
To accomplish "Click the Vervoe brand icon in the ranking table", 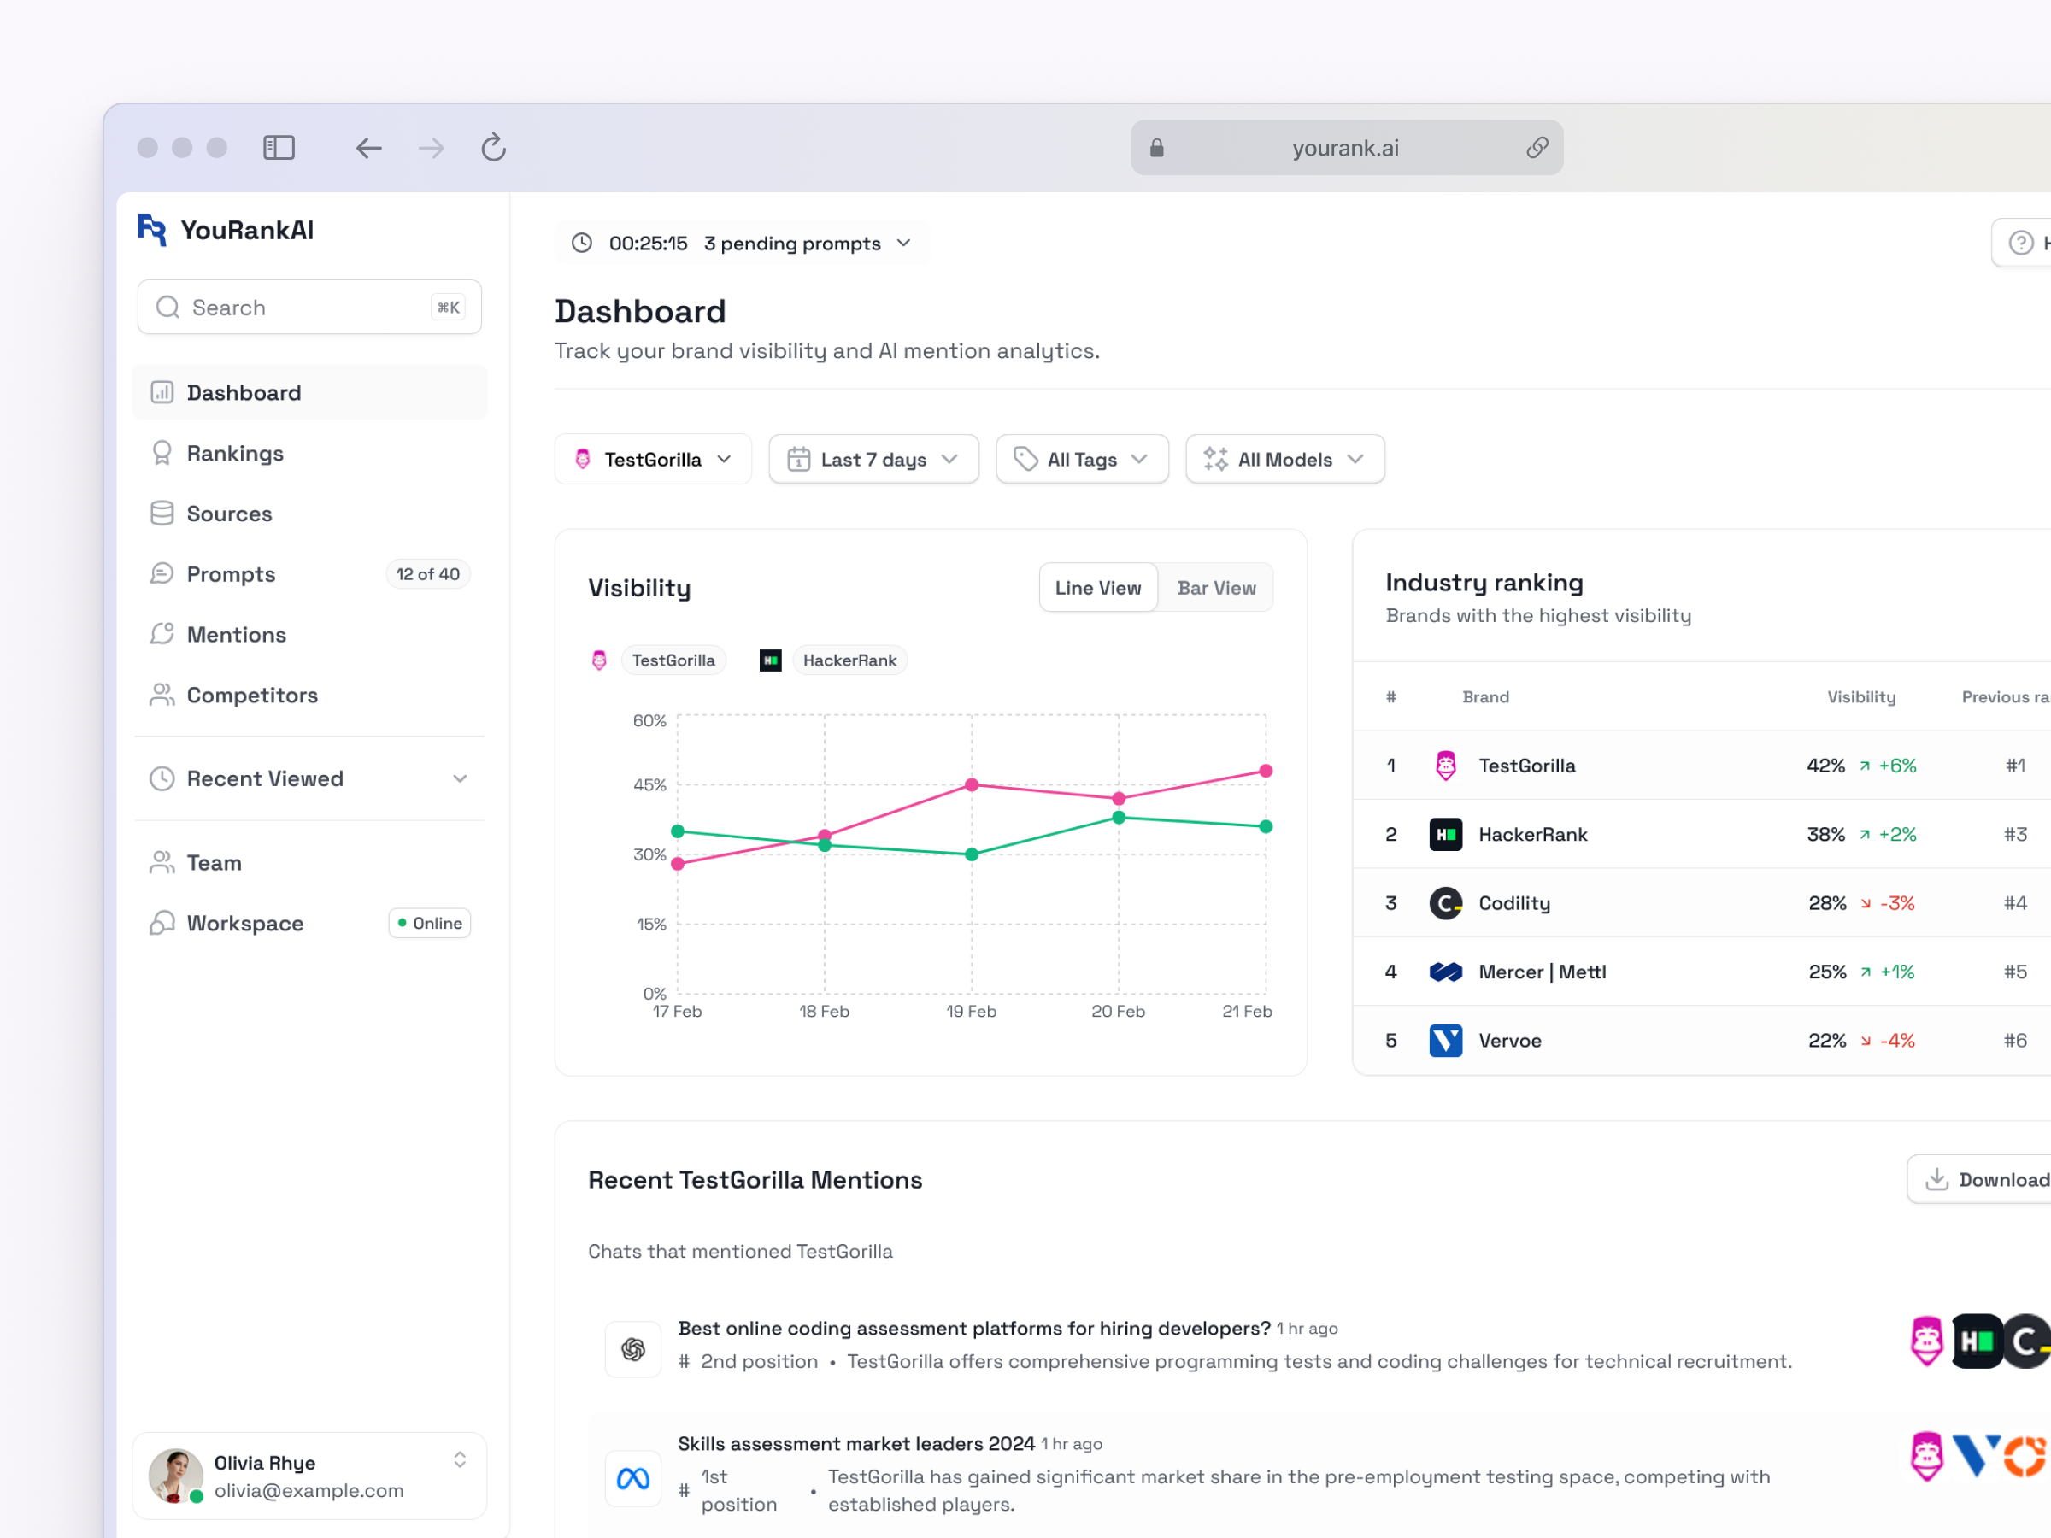I will click(1446, 1040).
